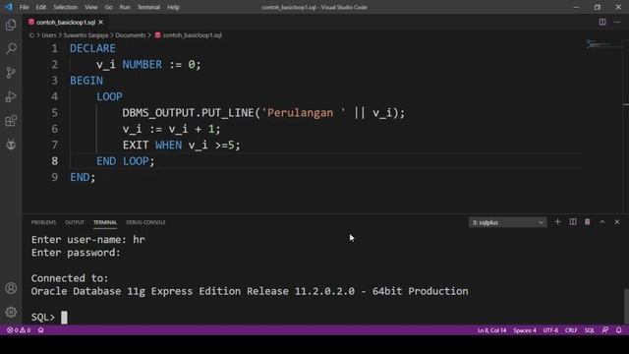Change line endings via 'CRLF'

point(571,330)
